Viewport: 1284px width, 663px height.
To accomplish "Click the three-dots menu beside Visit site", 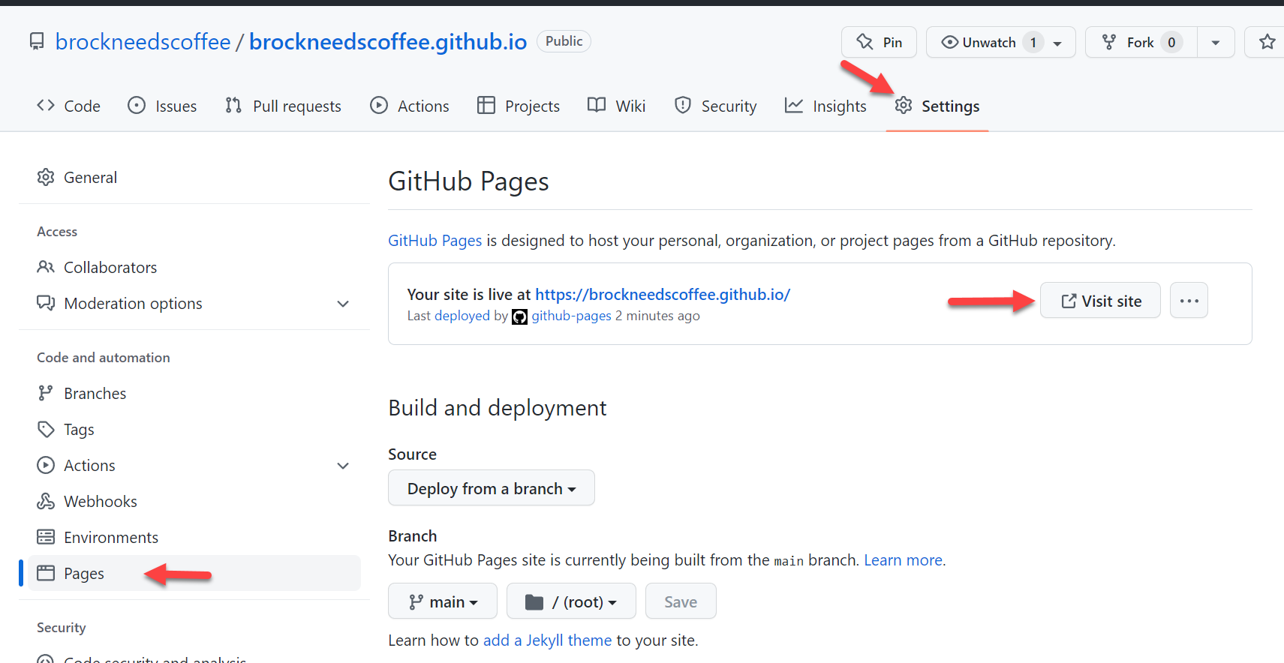I will pos(1189,301).
